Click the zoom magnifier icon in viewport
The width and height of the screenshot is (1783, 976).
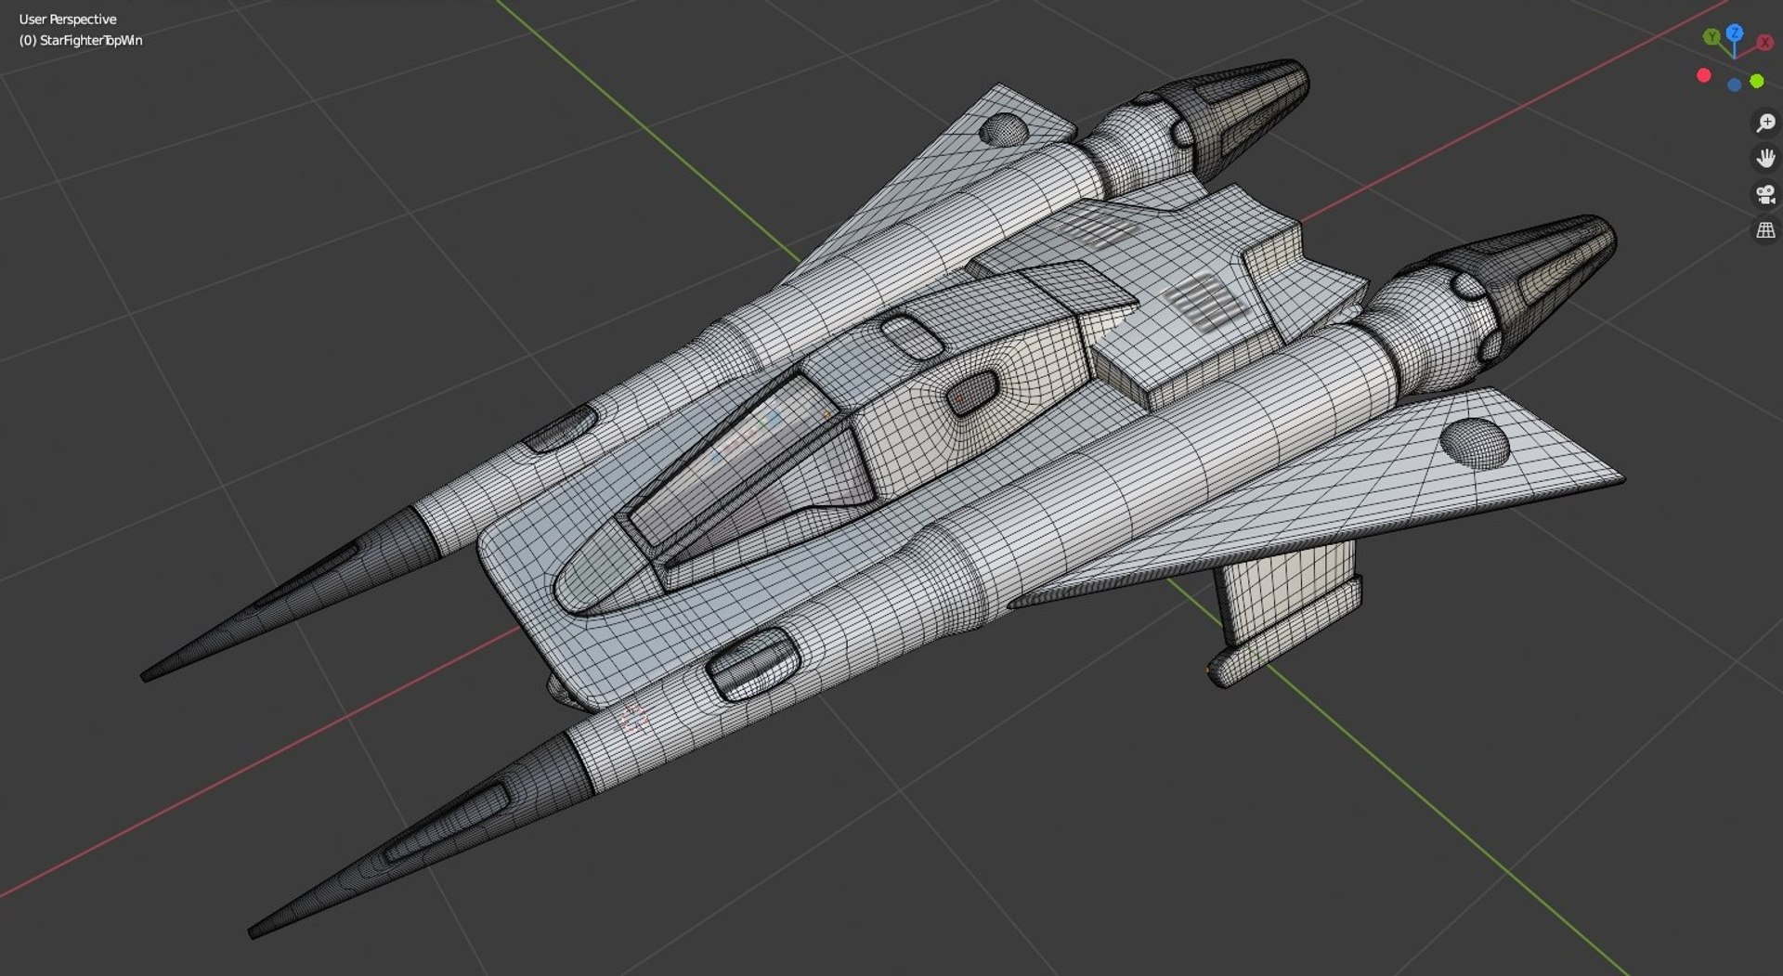pyautogui.click(x=1765, y=123)
